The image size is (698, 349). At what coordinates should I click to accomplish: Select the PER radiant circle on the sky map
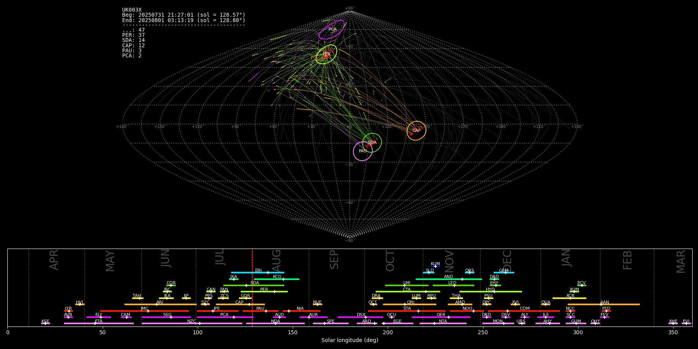pos(327,54)
